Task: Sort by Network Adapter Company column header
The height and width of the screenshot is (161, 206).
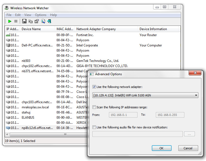Action: 106,29
